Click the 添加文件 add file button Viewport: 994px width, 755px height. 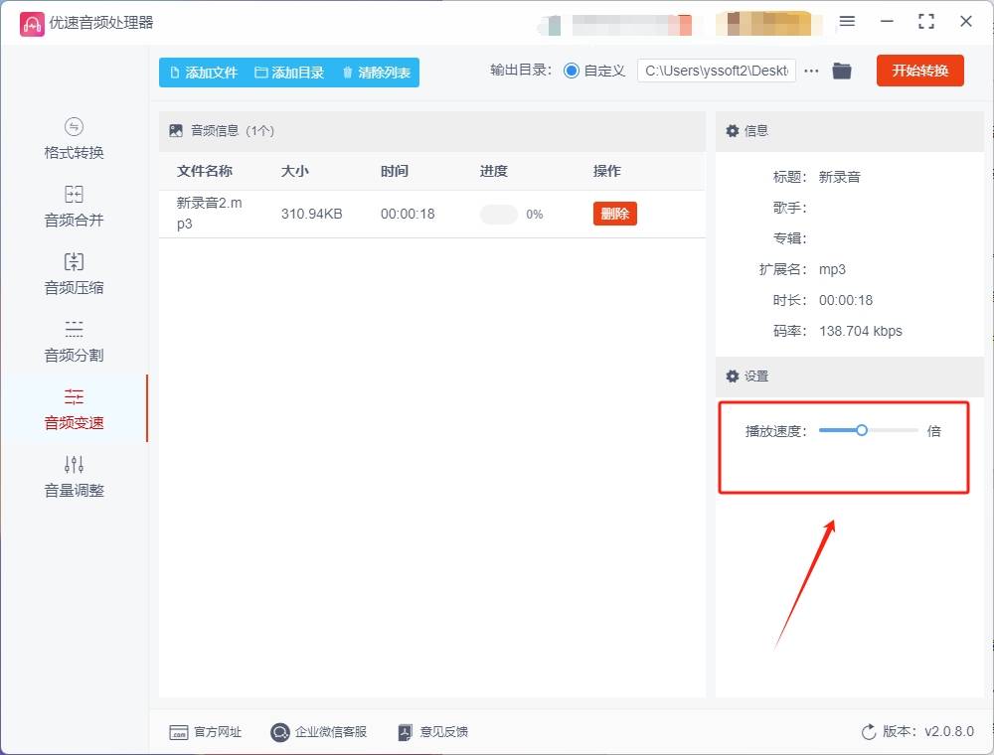(x=204, y=73)
